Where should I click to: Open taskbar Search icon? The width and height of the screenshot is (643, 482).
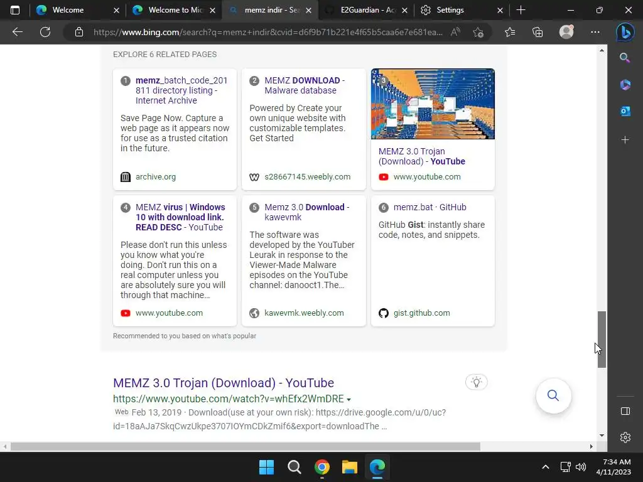[294, 467]
